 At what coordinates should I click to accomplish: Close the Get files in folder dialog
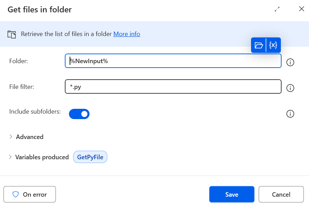click(x=301, y=9)
